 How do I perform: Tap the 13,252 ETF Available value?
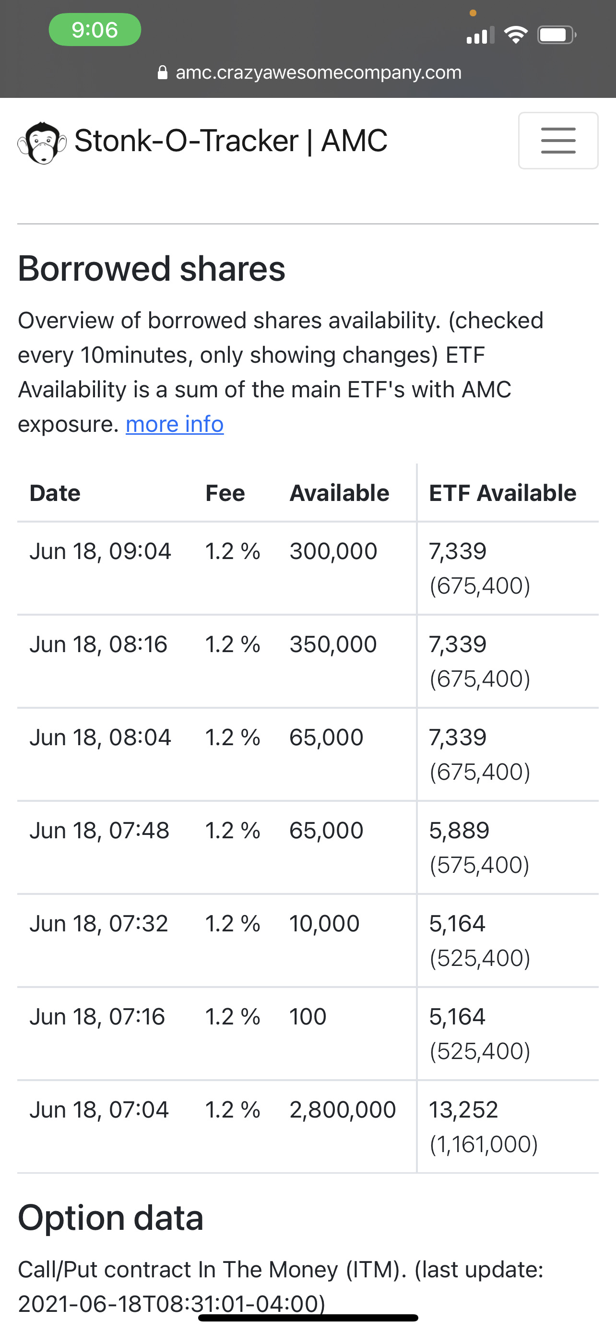463,1110
